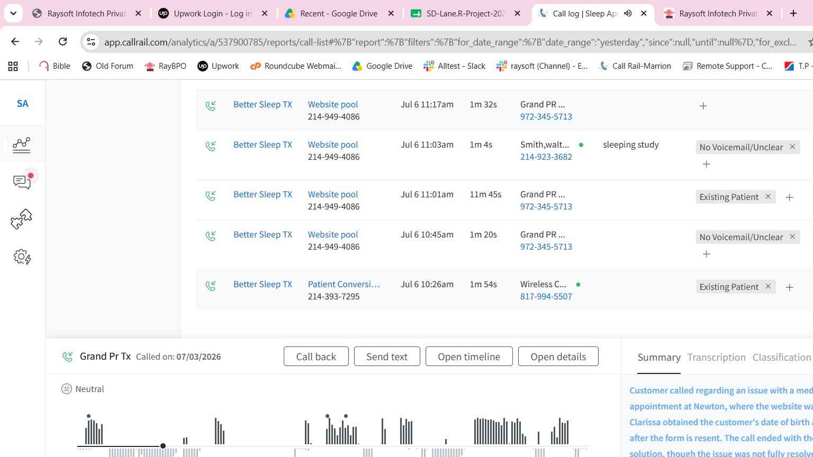
Task: Open the Settings gear icon in sidebar
Action: pyautogui.click(x=22, y=257)
